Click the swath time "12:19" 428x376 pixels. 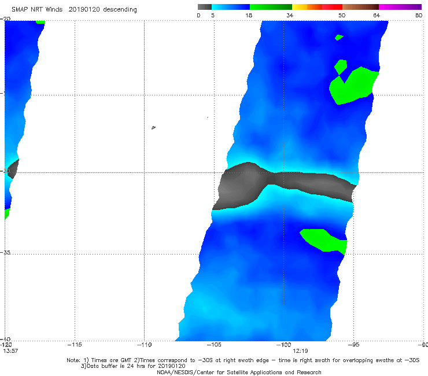[x=300, y=351]
